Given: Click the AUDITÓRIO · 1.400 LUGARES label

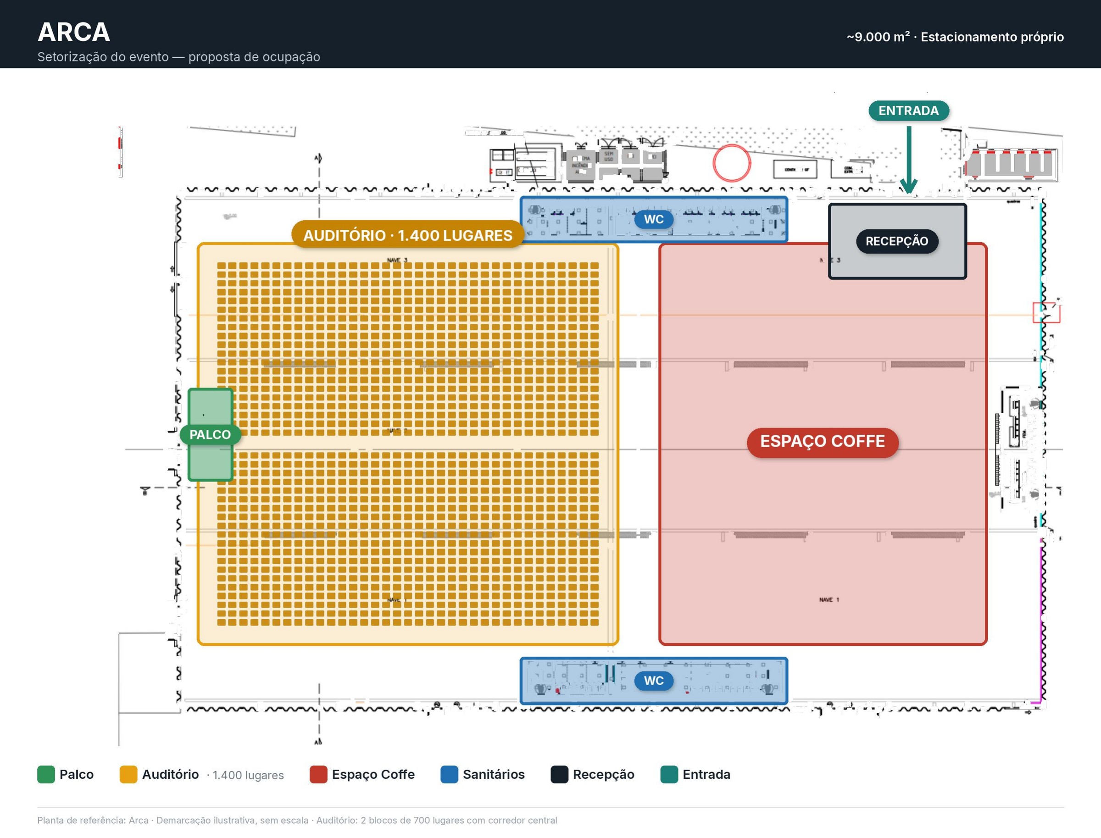Looking at the screenshot, I should (407, 235).
